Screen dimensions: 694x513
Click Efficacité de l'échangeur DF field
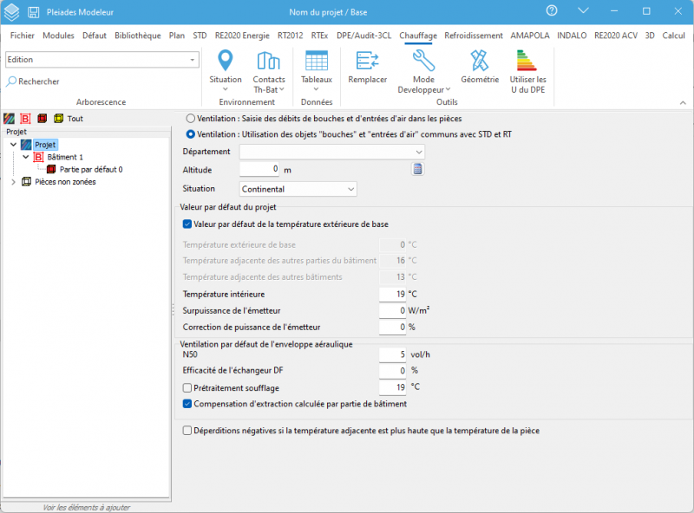pos(393,371)
